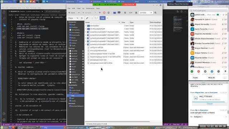Click the master branch status bar item
229x129 pixels.
click(x=6, y=124)
